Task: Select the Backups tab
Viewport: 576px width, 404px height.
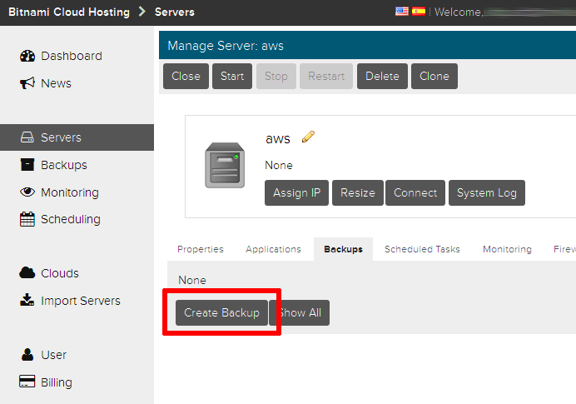Action: (343, 249)
